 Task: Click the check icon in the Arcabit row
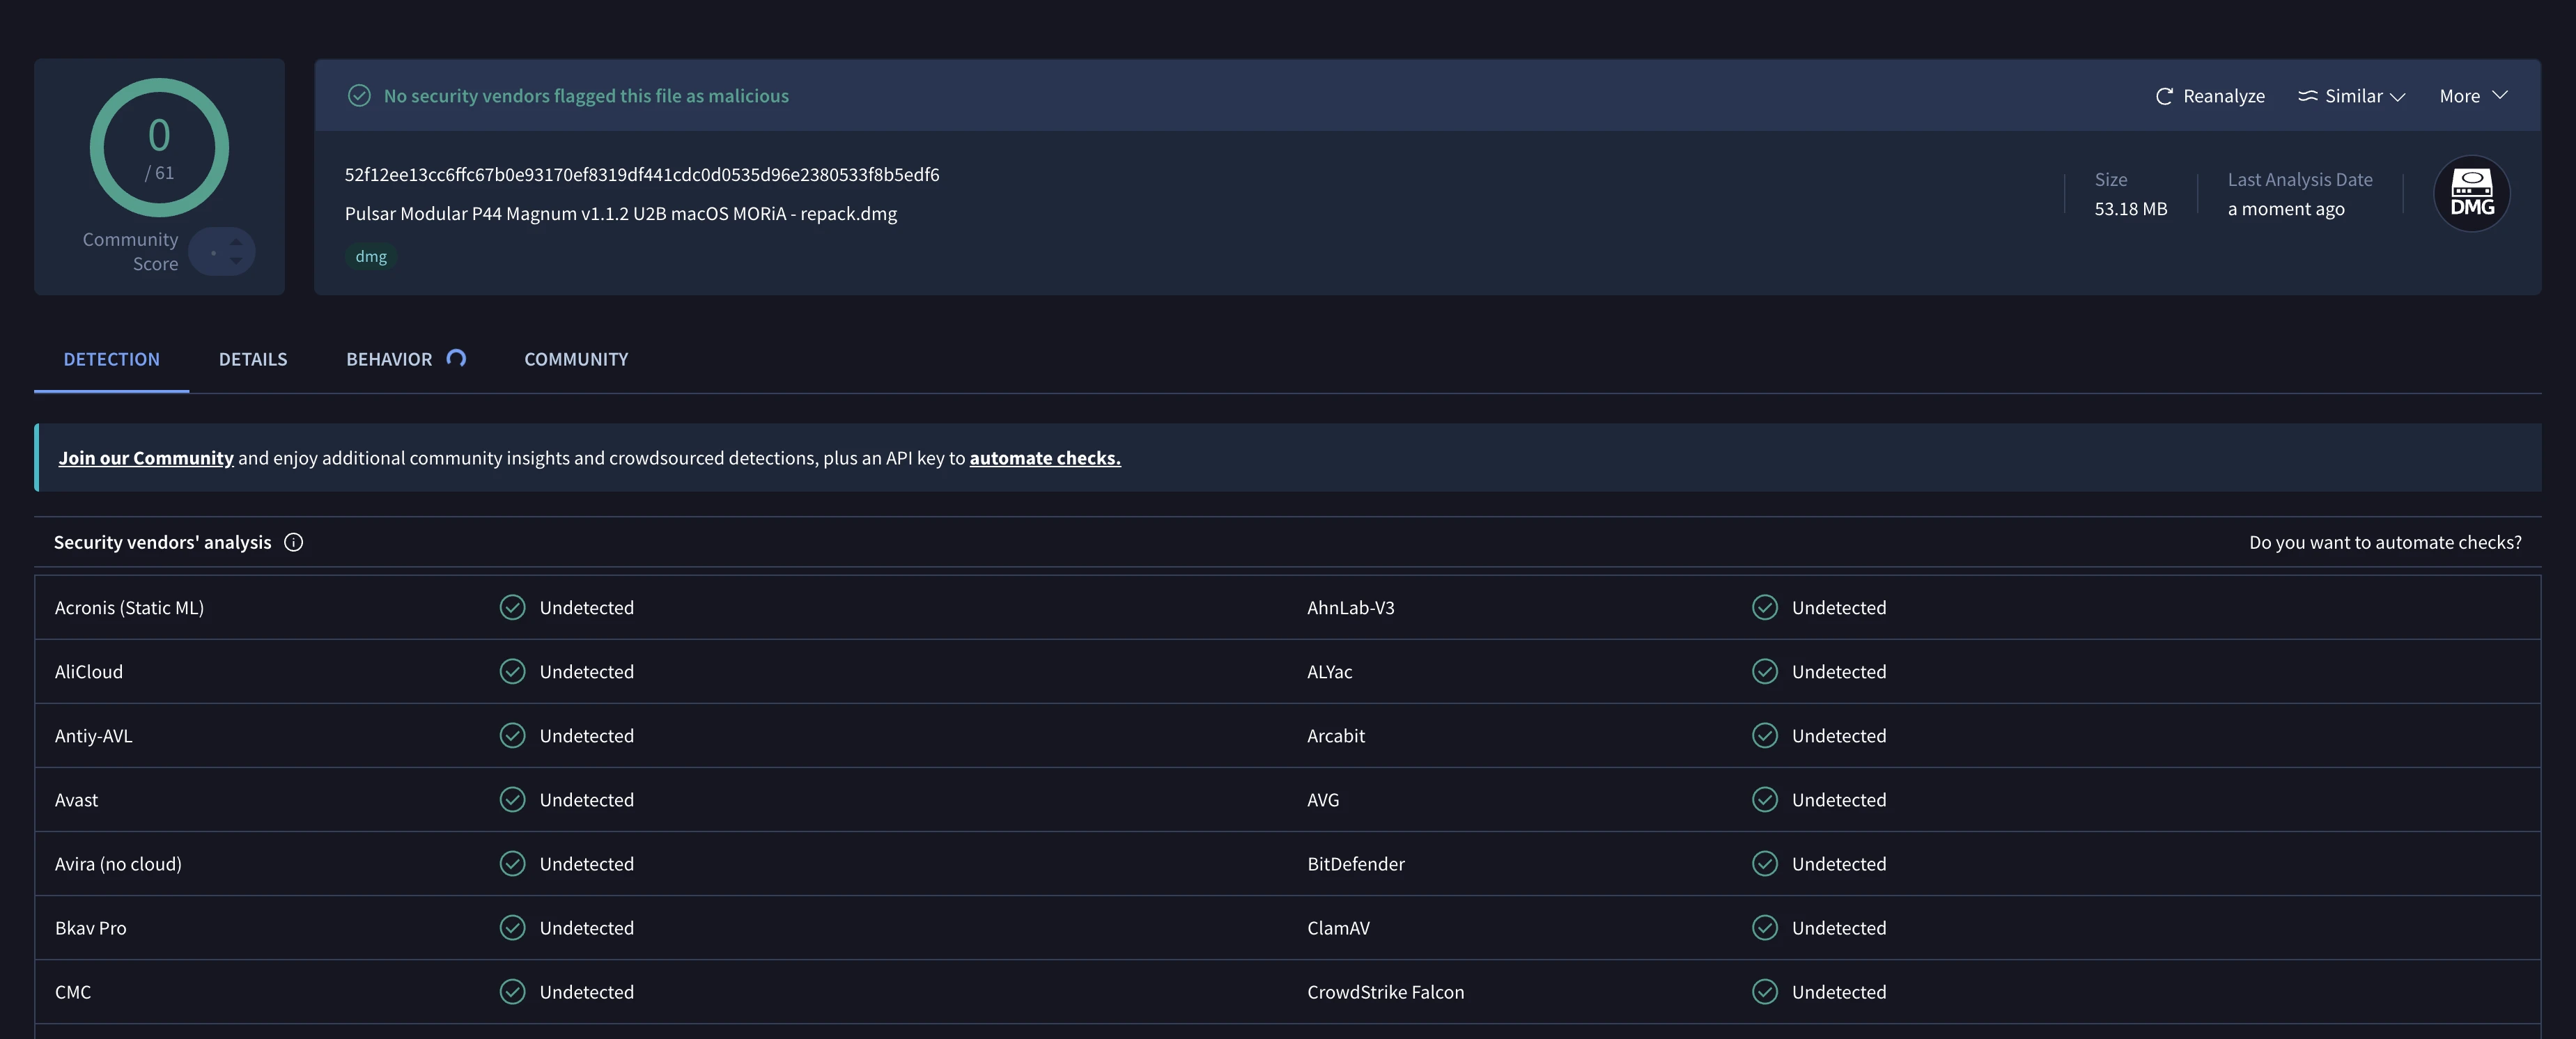[1765, 735]
